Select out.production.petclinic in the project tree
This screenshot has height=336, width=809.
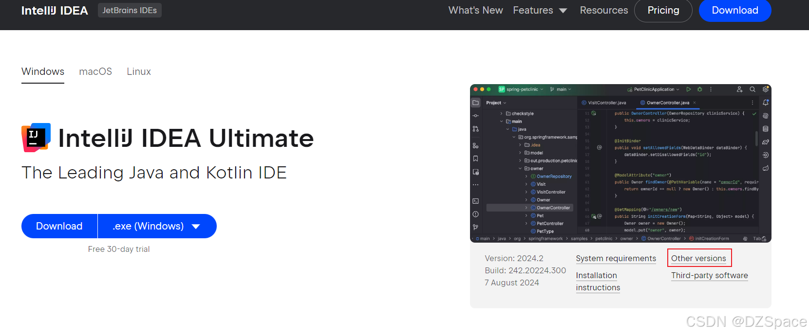(553, 160)
